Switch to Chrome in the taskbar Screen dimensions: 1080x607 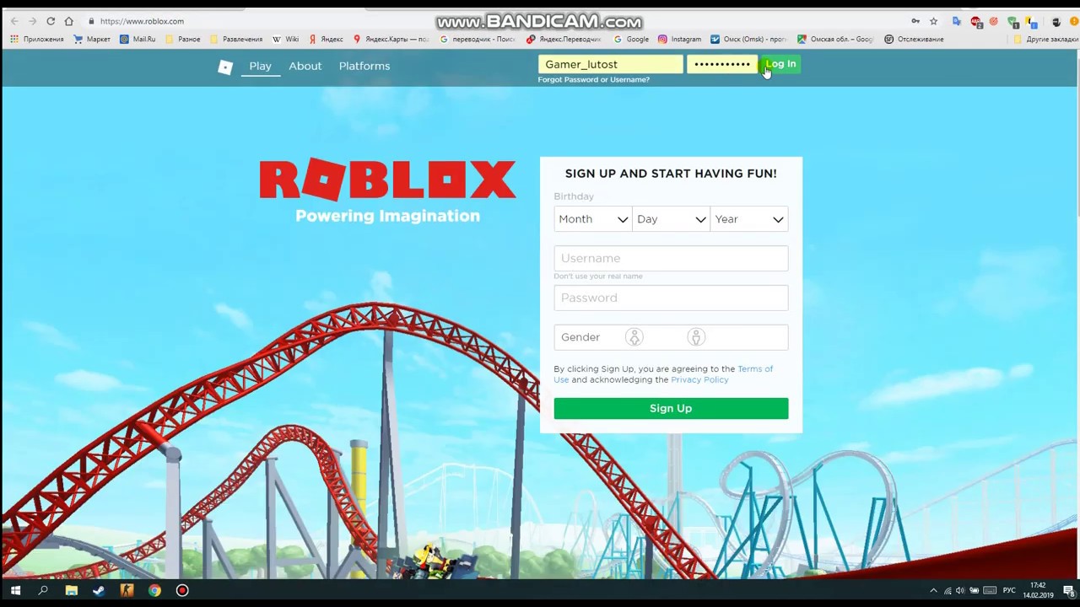(154, 591)
